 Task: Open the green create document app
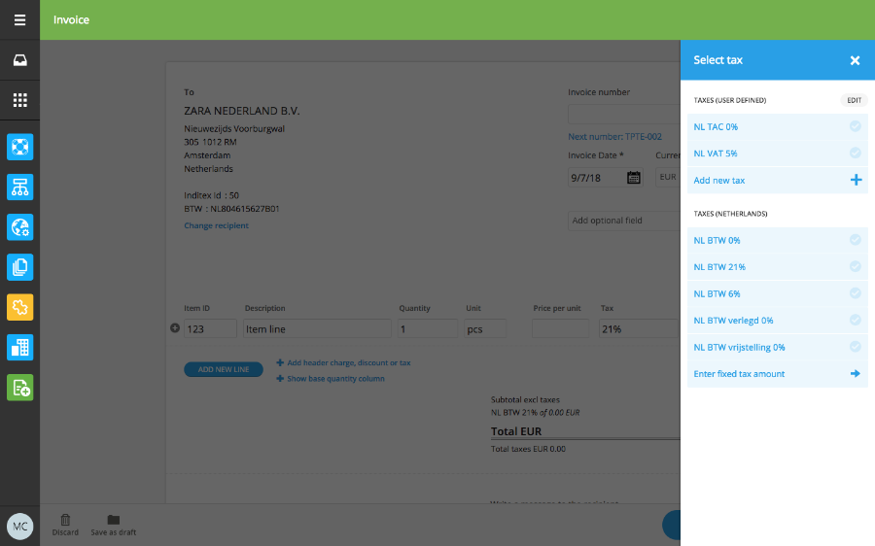point(20,388)
